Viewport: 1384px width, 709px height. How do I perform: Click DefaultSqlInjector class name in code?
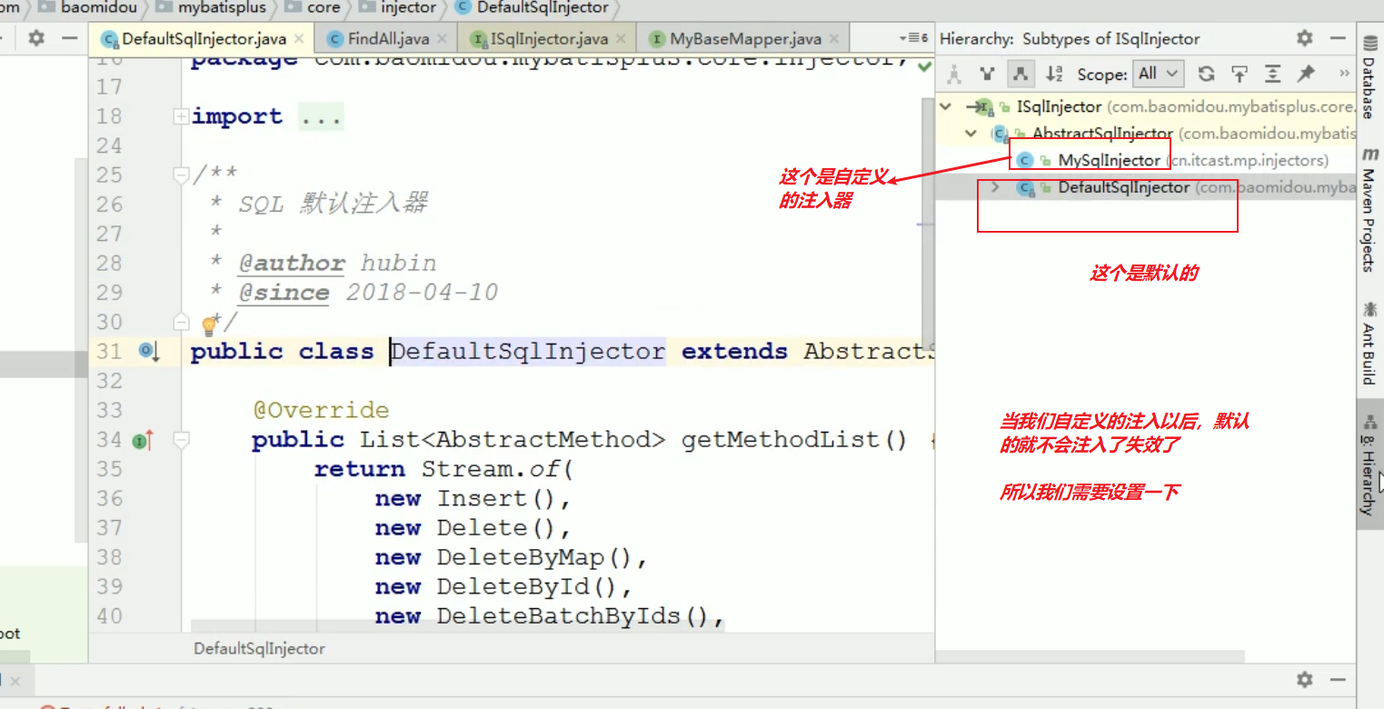(528, 352)
